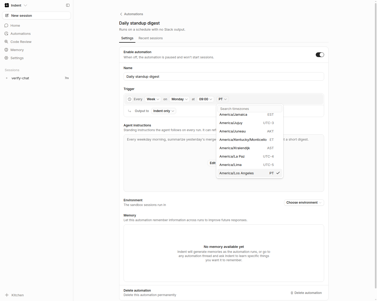Click the Settings gear icon

(6, 58)
